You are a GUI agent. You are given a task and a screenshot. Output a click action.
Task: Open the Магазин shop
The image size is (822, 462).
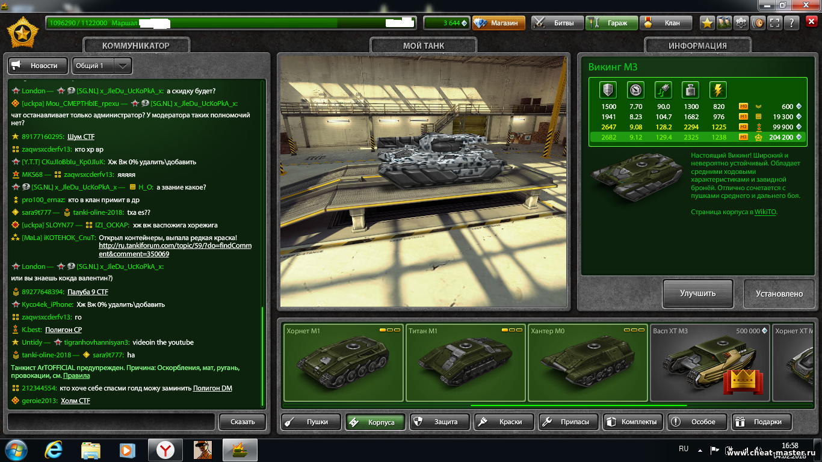[498, 23]
